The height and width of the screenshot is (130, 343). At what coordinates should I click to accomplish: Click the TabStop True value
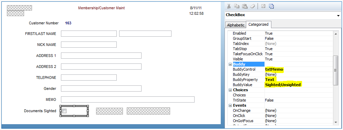(x=269, y=49)
